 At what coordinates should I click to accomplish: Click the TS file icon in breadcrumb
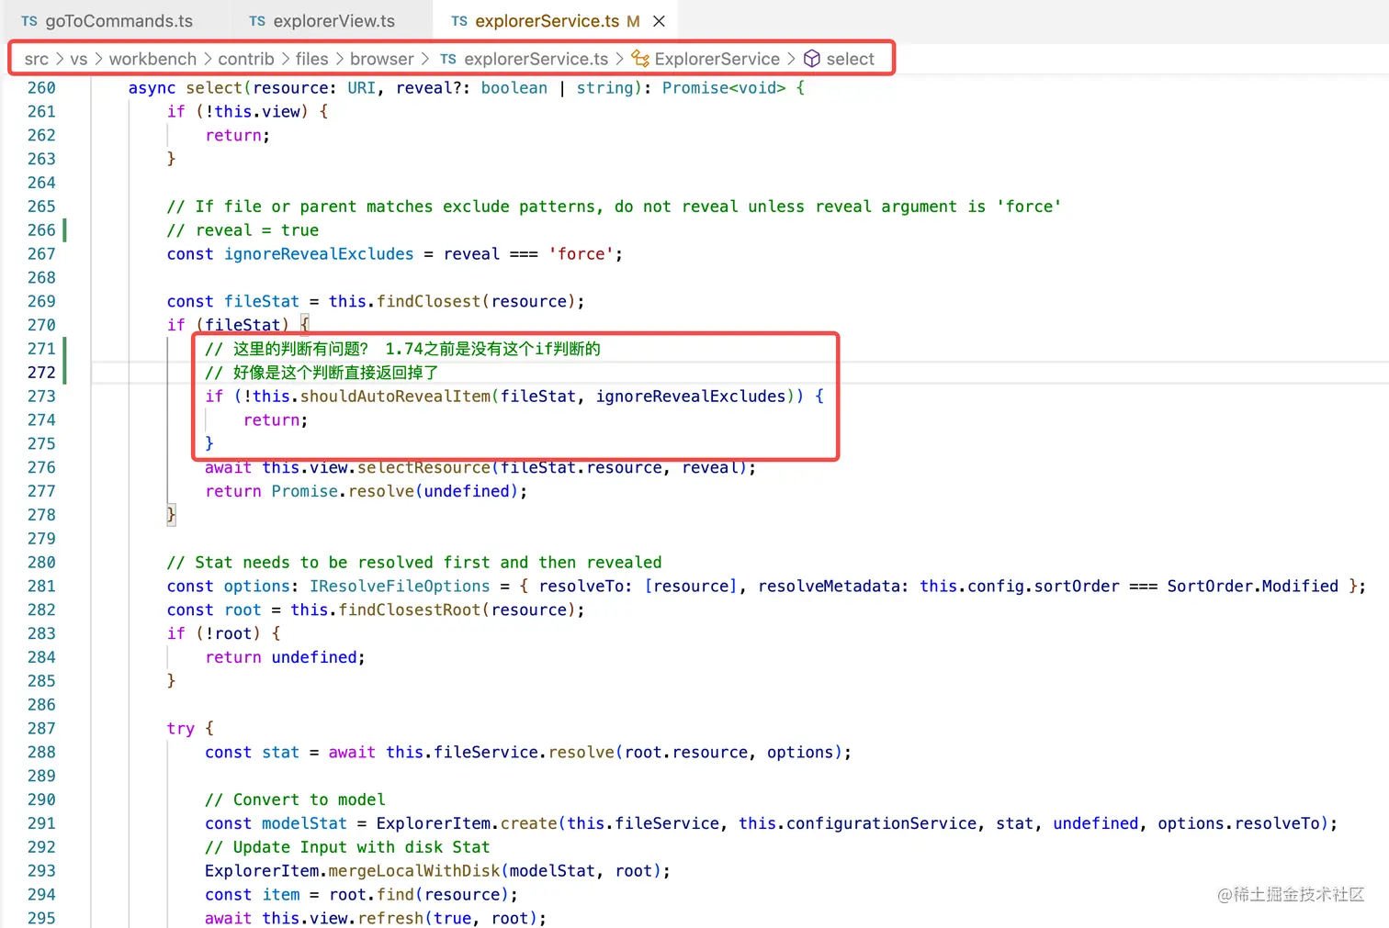coord(448,59)
